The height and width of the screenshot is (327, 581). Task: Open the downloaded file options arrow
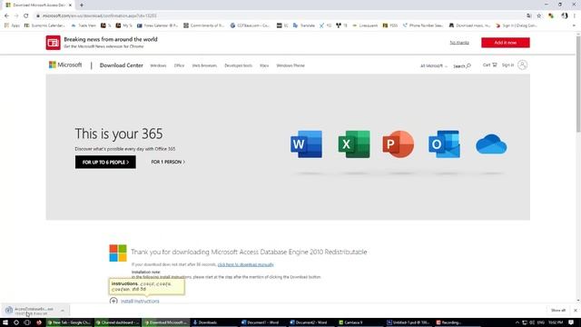click(63, 311)
